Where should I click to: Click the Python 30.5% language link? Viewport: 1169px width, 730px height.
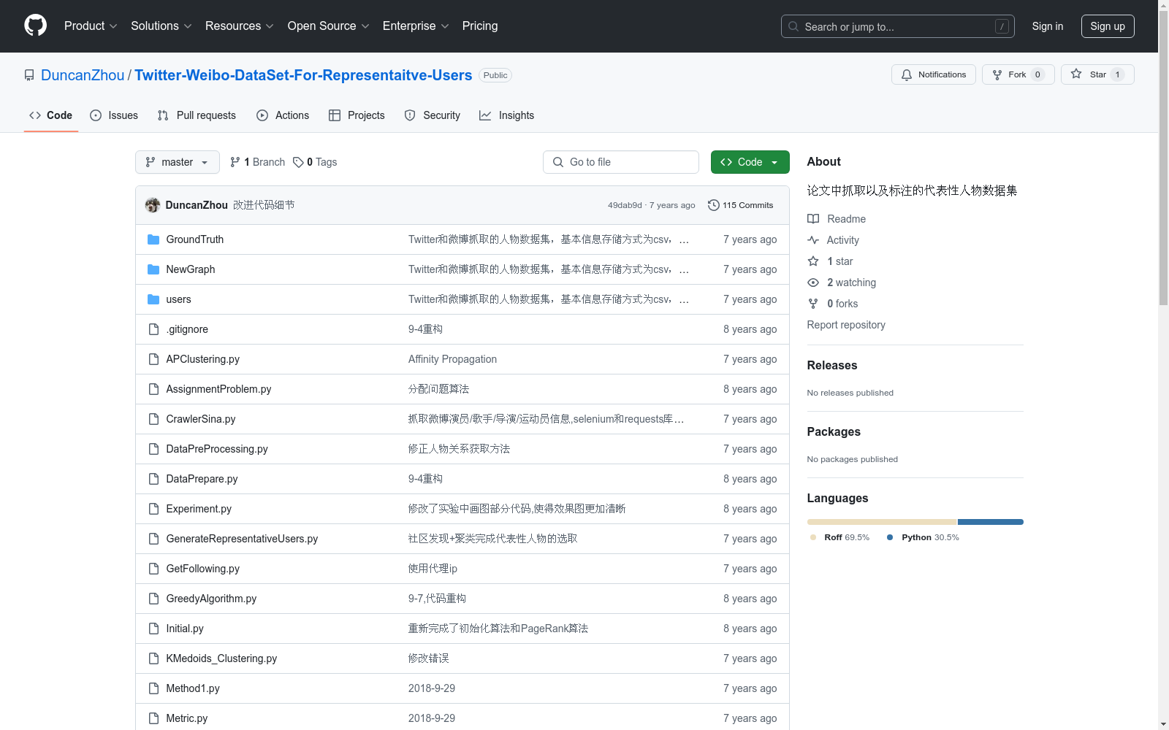pos(923,537)
